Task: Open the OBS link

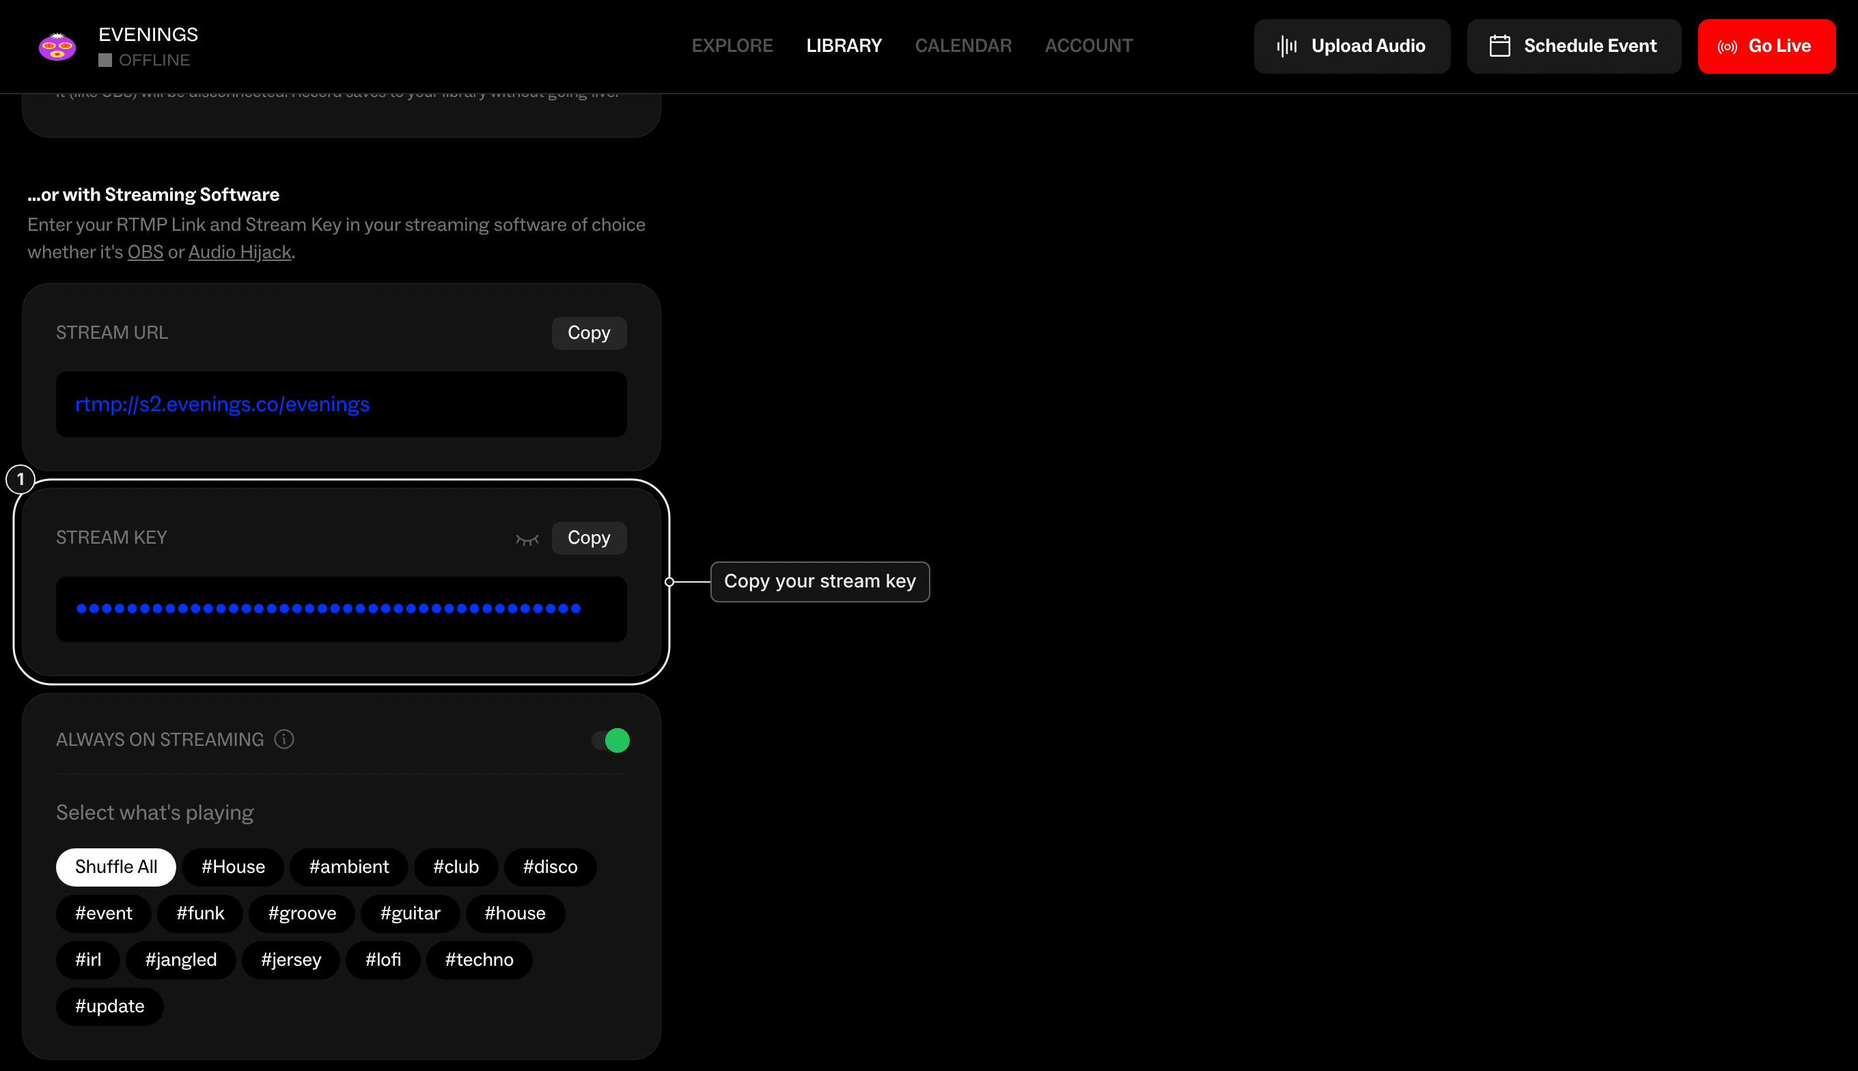Action: point(145,252)
